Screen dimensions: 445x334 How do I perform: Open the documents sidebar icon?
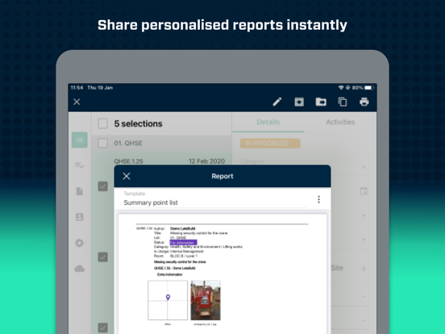(80, 191)
